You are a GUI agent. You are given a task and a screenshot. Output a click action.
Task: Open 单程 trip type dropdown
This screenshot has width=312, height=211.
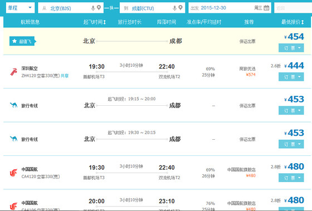click(x=20, y=8)
